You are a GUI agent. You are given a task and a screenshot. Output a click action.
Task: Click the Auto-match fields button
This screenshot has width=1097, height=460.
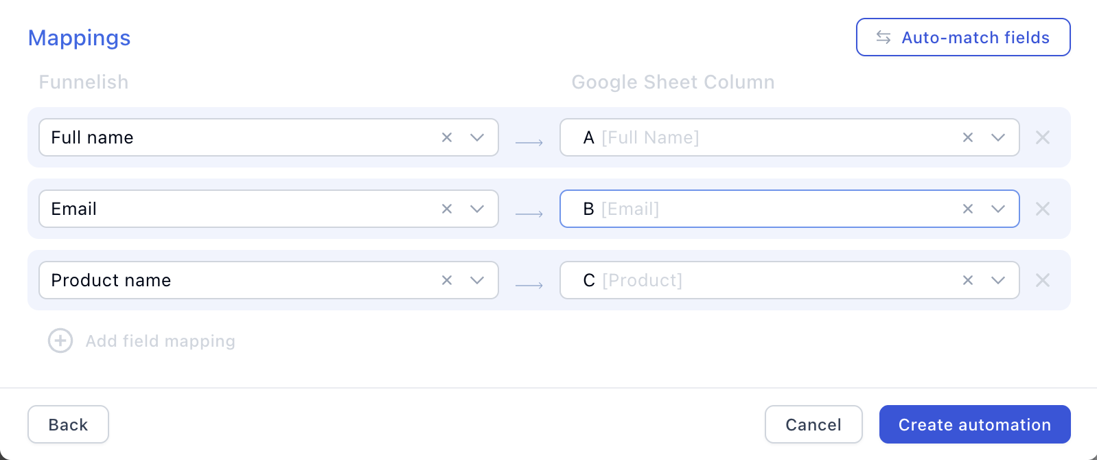(963, 37)
